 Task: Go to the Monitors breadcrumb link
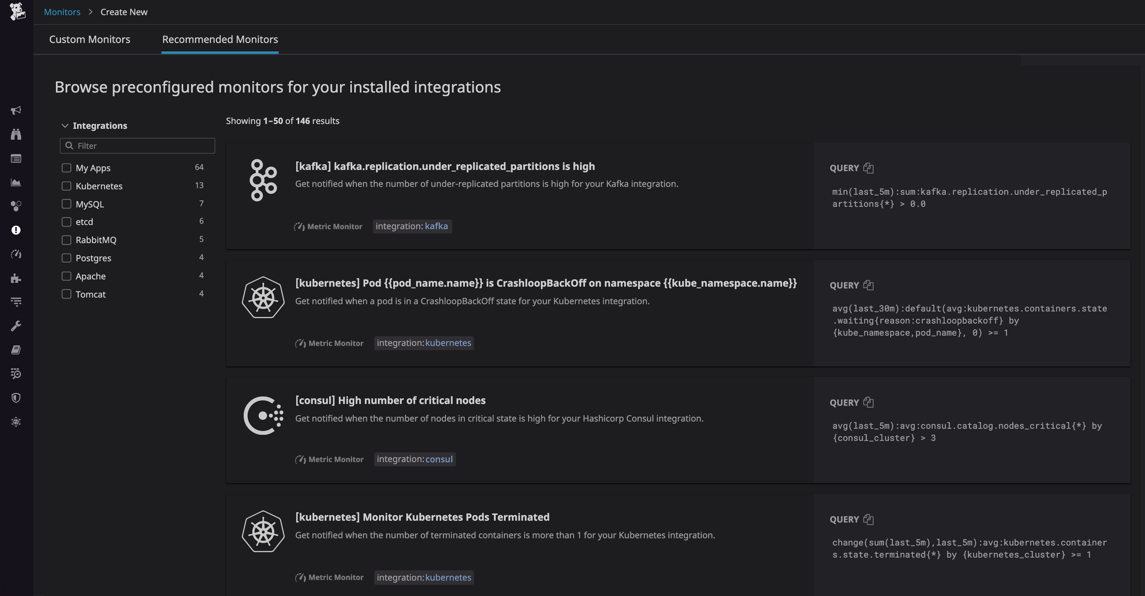[x=62, y=12]
